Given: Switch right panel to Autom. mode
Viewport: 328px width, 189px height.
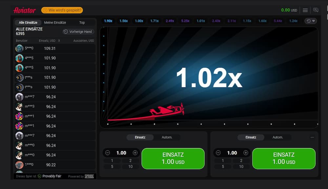Looking at the screenshot, I should point(277,137).
